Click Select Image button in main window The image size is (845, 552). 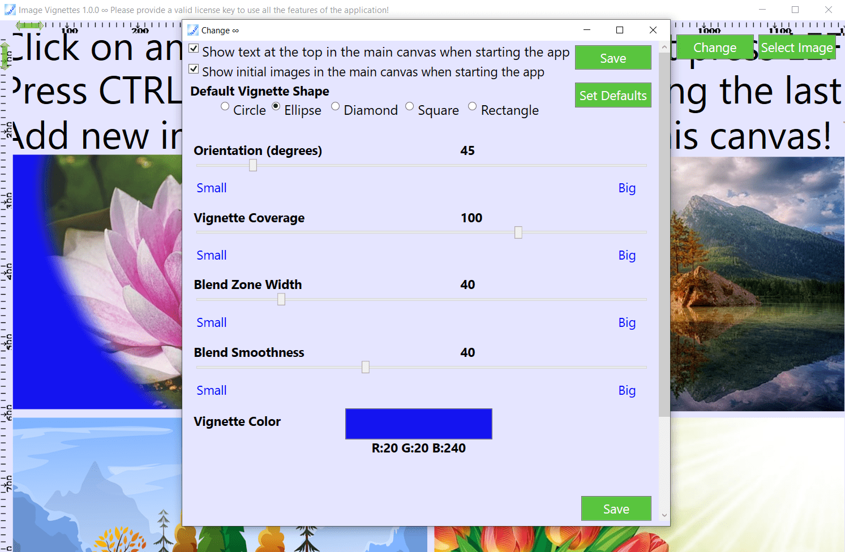[797, 48]
